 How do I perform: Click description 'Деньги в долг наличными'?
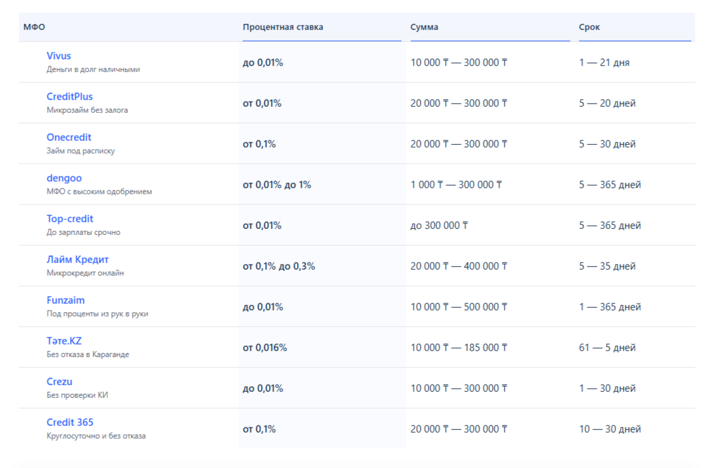click(x=93, y=69)
